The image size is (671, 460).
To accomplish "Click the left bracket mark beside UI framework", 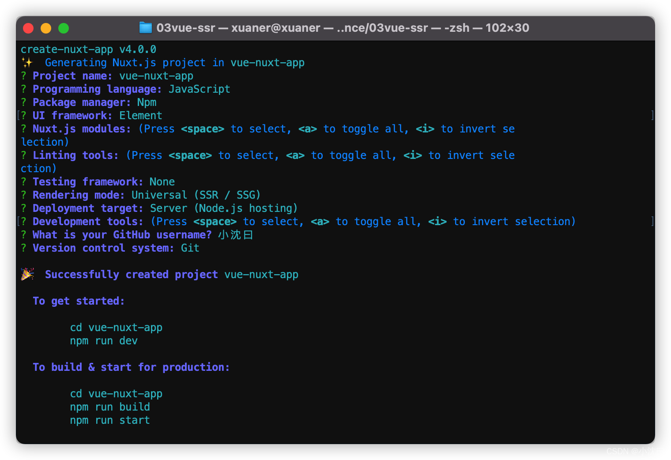I will coord(19,116).
